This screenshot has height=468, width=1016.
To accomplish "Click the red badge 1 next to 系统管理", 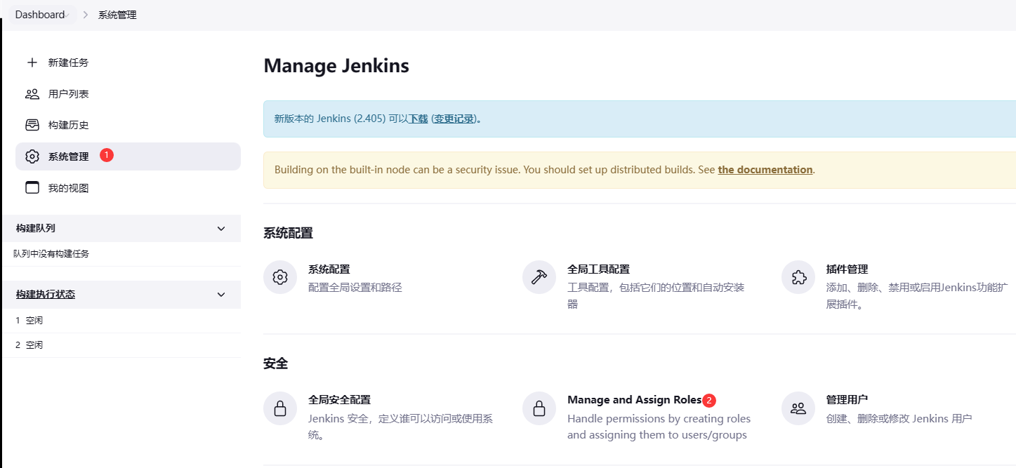I will point(107,155).
